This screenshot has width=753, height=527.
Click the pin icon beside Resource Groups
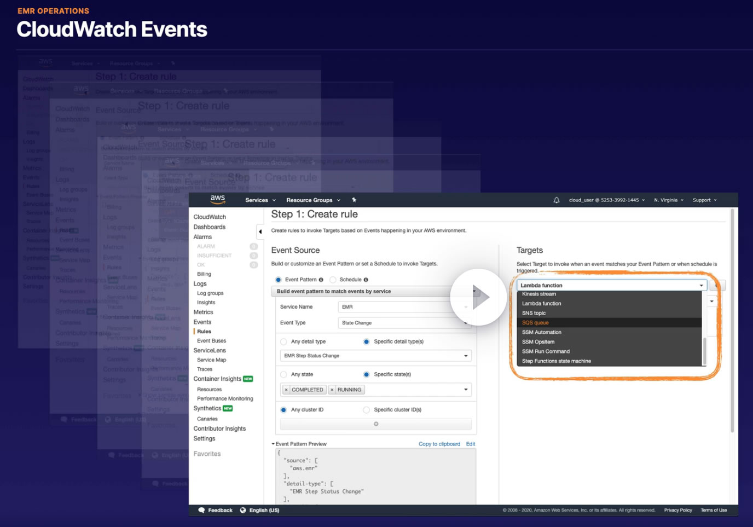(354, 200)
